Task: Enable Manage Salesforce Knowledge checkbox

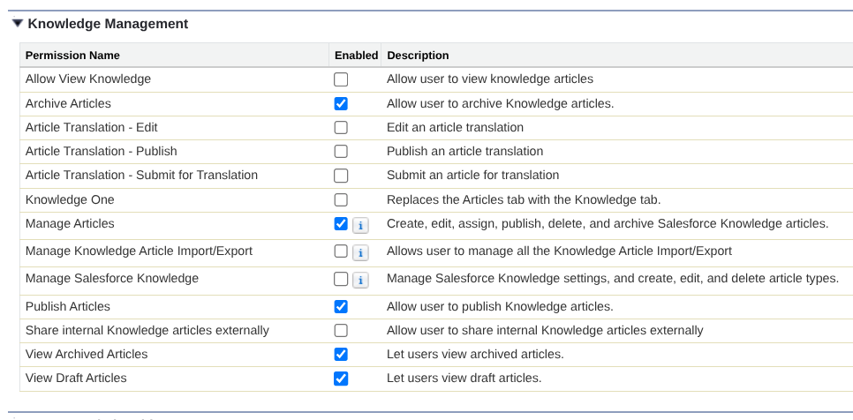Action: [x=341, y=279]
